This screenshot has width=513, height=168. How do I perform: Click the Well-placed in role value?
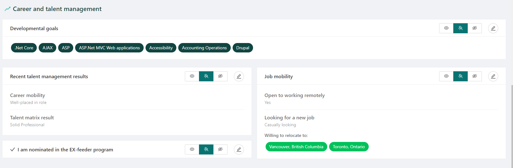28,102
